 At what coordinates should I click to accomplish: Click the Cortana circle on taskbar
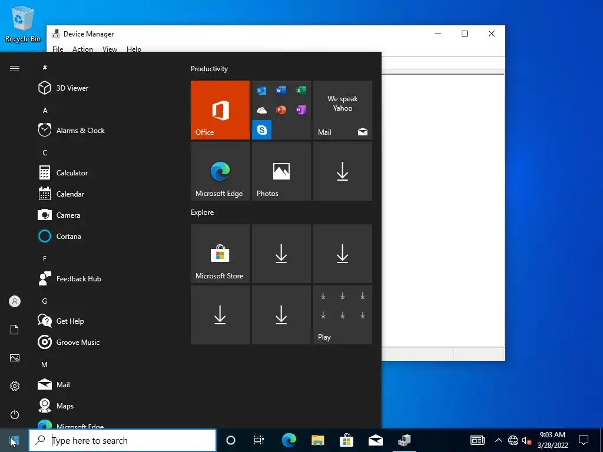point(231,440)
